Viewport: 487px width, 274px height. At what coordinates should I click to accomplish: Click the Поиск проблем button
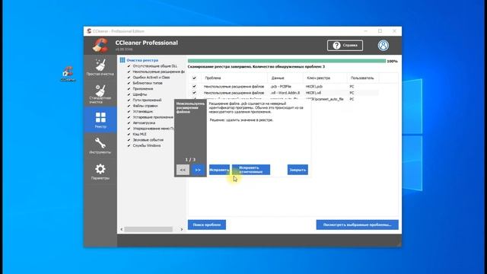[207, 225]
